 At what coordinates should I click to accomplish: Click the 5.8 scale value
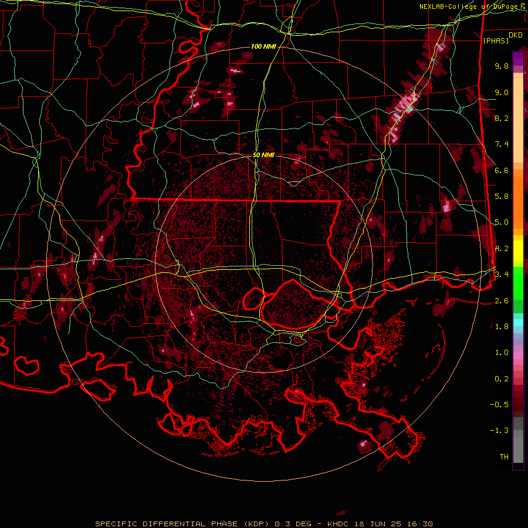[502, 197]
